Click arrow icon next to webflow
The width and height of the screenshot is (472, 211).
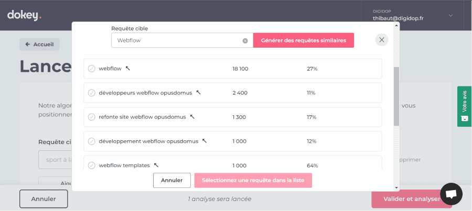coord(127,68)
